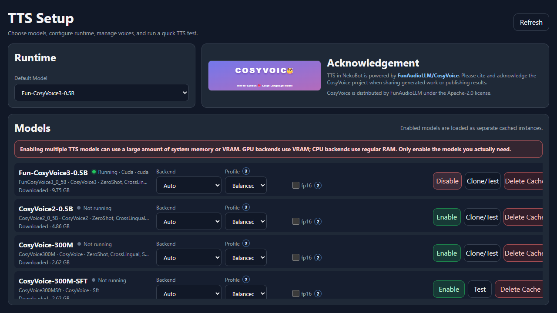Click the green running status dot of Fun-CosyVoice3-0.5B

(x=94, y=172)
